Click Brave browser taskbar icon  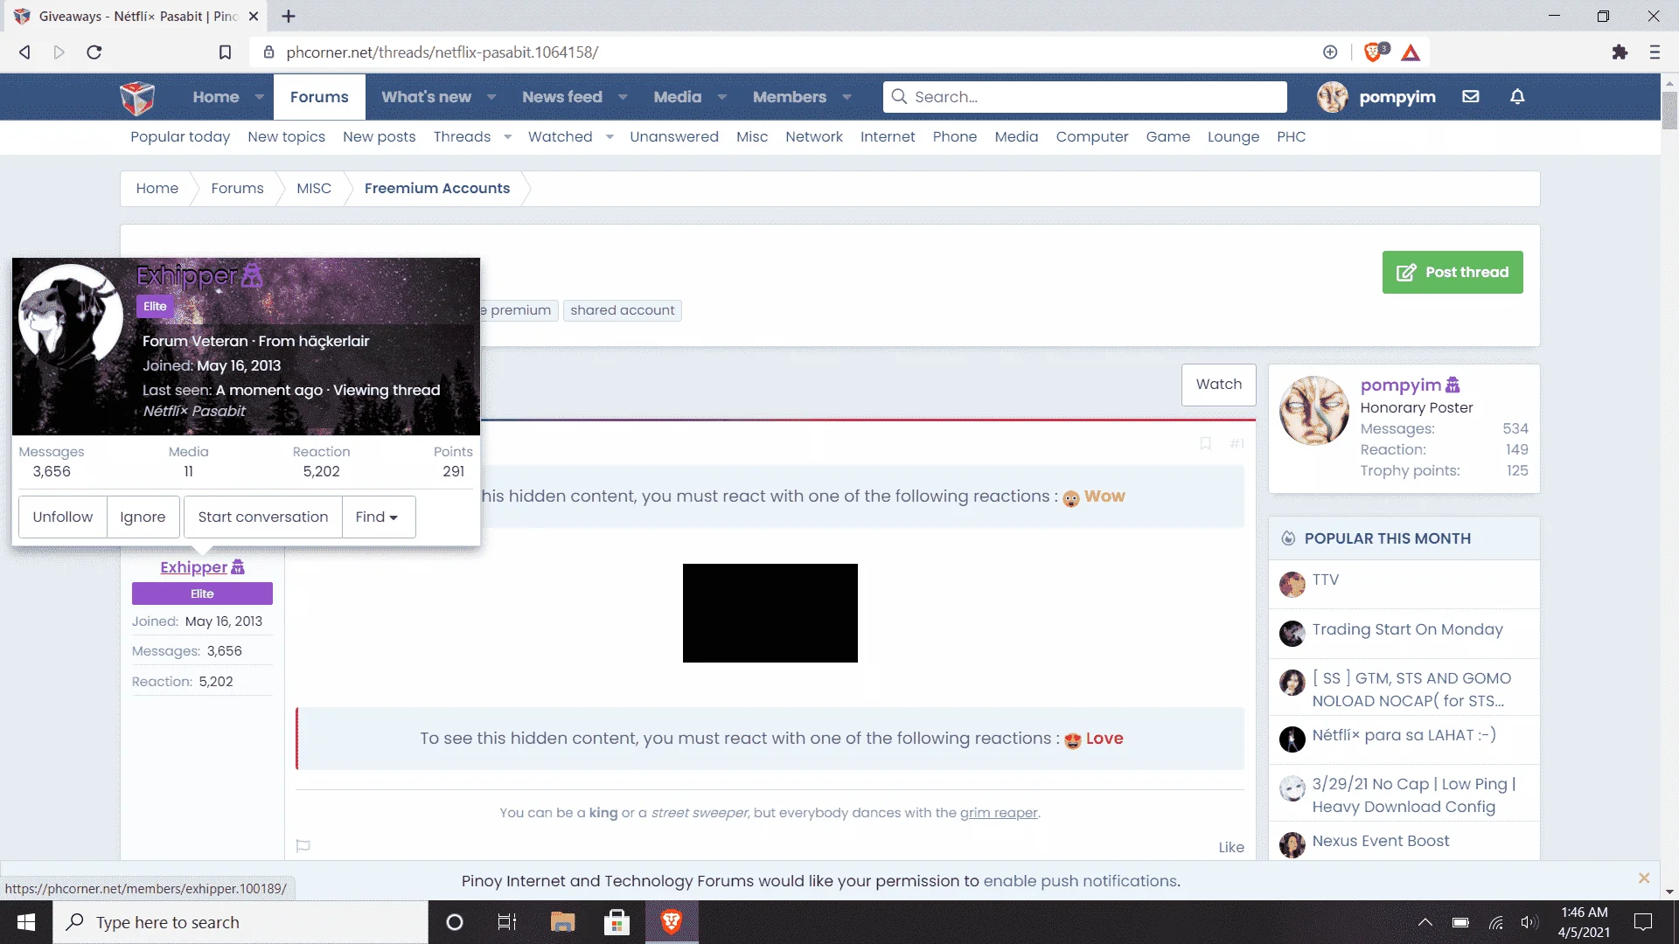pyautogui.click(x=672, y=922)
